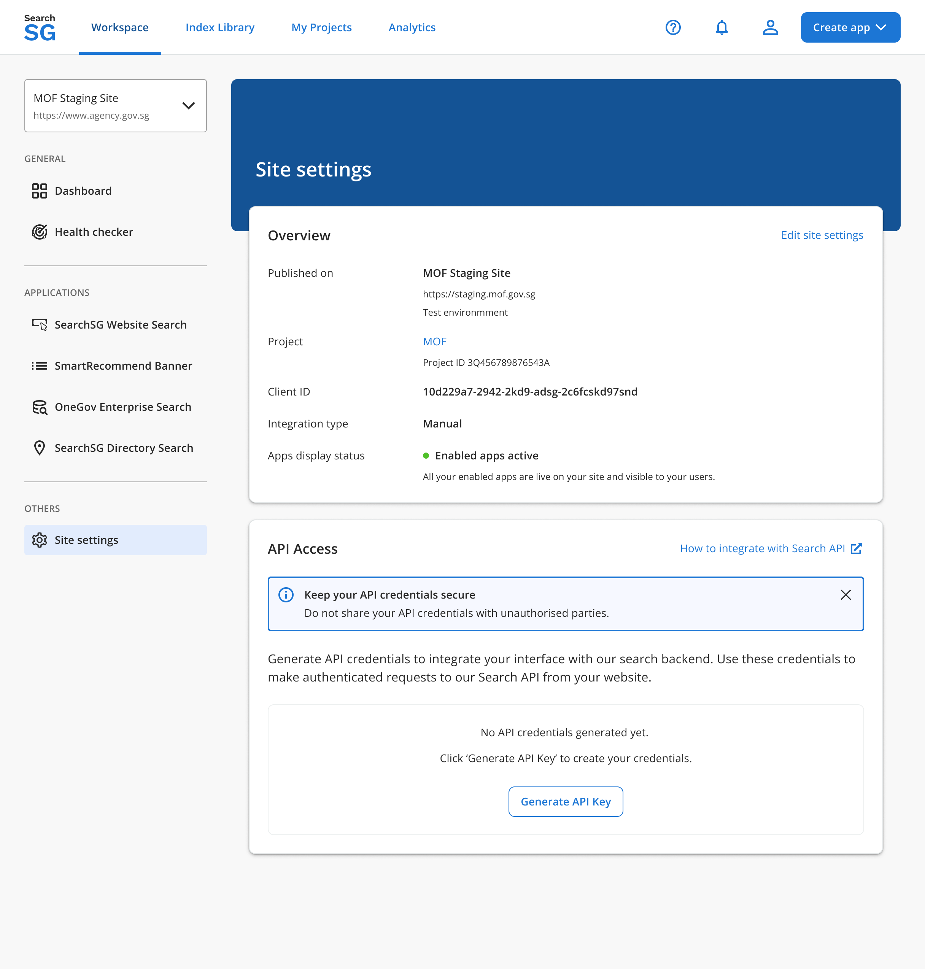
Task: Switch to the Index Library tab
Action: click(x=220, y=27)
